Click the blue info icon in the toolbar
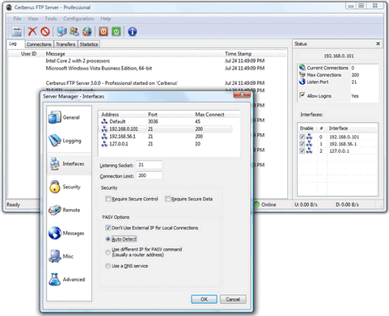 [132, 32]
